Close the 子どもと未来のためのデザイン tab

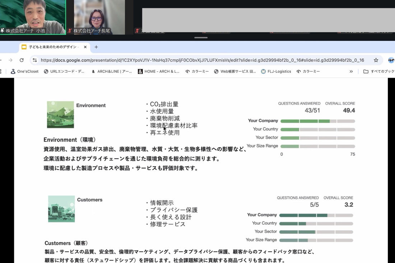(x=85, y=47)
